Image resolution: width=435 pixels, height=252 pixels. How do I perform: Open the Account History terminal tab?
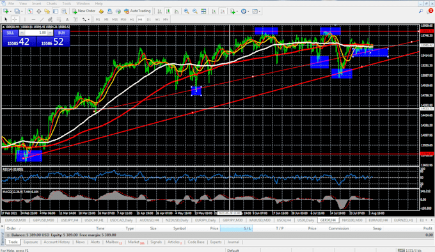(x=56, y=242)
